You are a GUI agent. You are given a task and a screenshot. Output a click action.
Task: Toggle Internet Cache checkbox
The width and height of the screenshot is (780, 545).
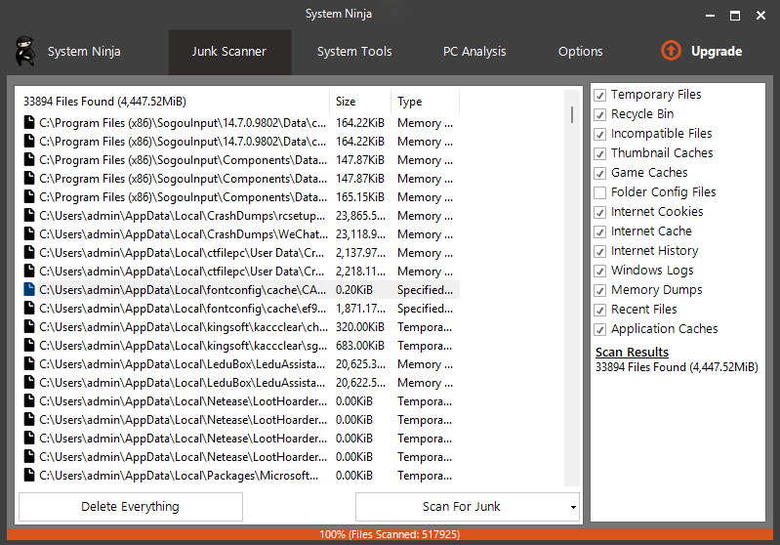[600, 231]
